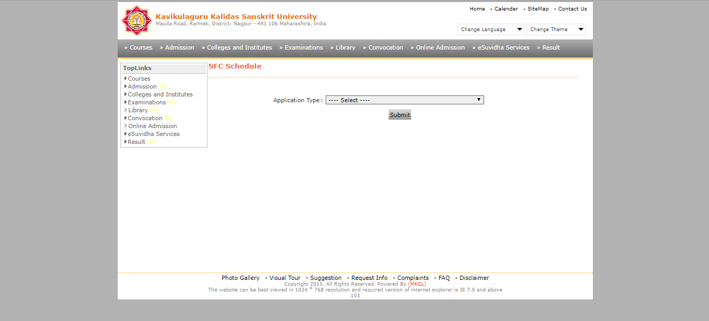Click Online Admission in the navigation bar
This screenshot has width=709, height=321.
440,47
